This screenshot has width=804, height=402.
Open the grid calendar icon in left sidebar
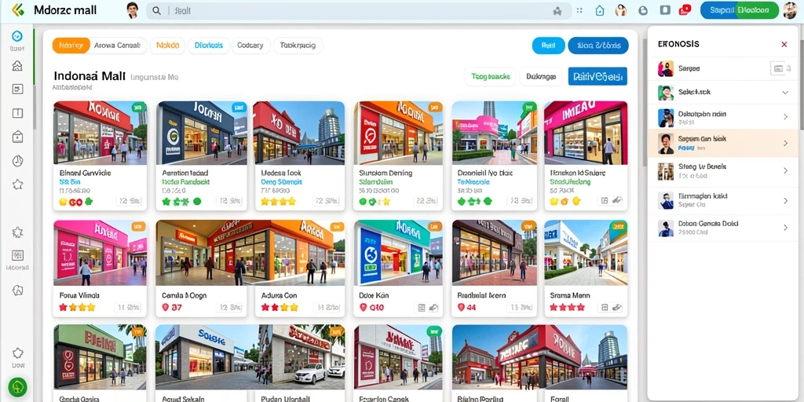coord(17,255)
